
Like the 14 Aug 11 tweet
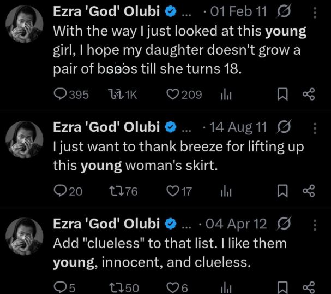click(x=172, y=191)
